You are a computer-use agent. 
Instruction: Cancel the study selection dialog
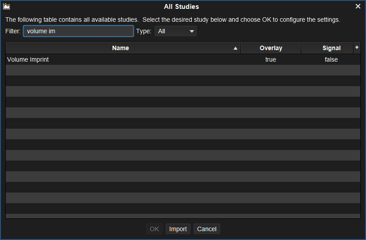[206, 229]
